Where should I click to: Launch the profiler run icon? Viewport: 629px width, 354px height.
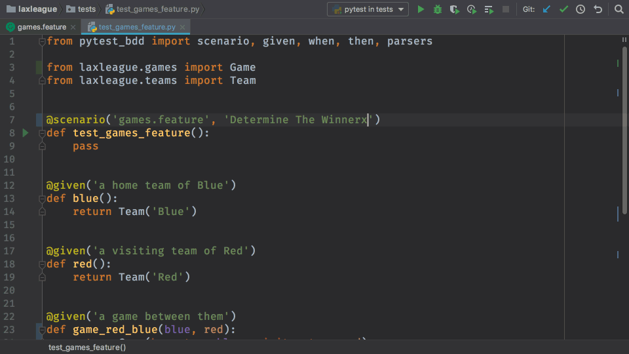coord(471,9)
